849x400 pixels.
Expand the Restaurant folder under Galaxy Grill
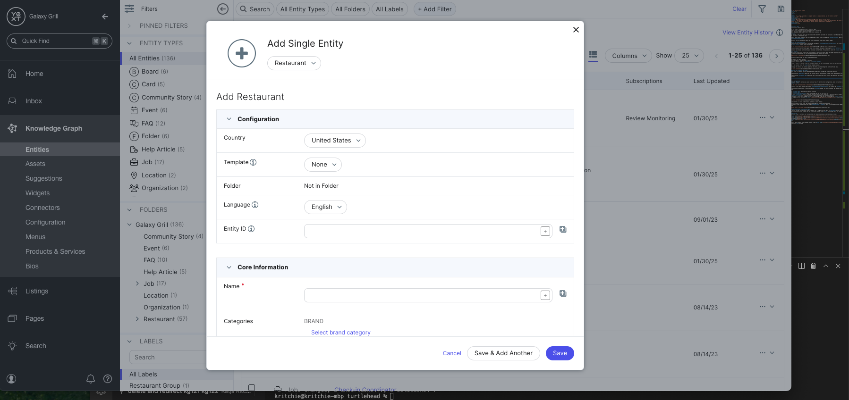coord(137,319)
